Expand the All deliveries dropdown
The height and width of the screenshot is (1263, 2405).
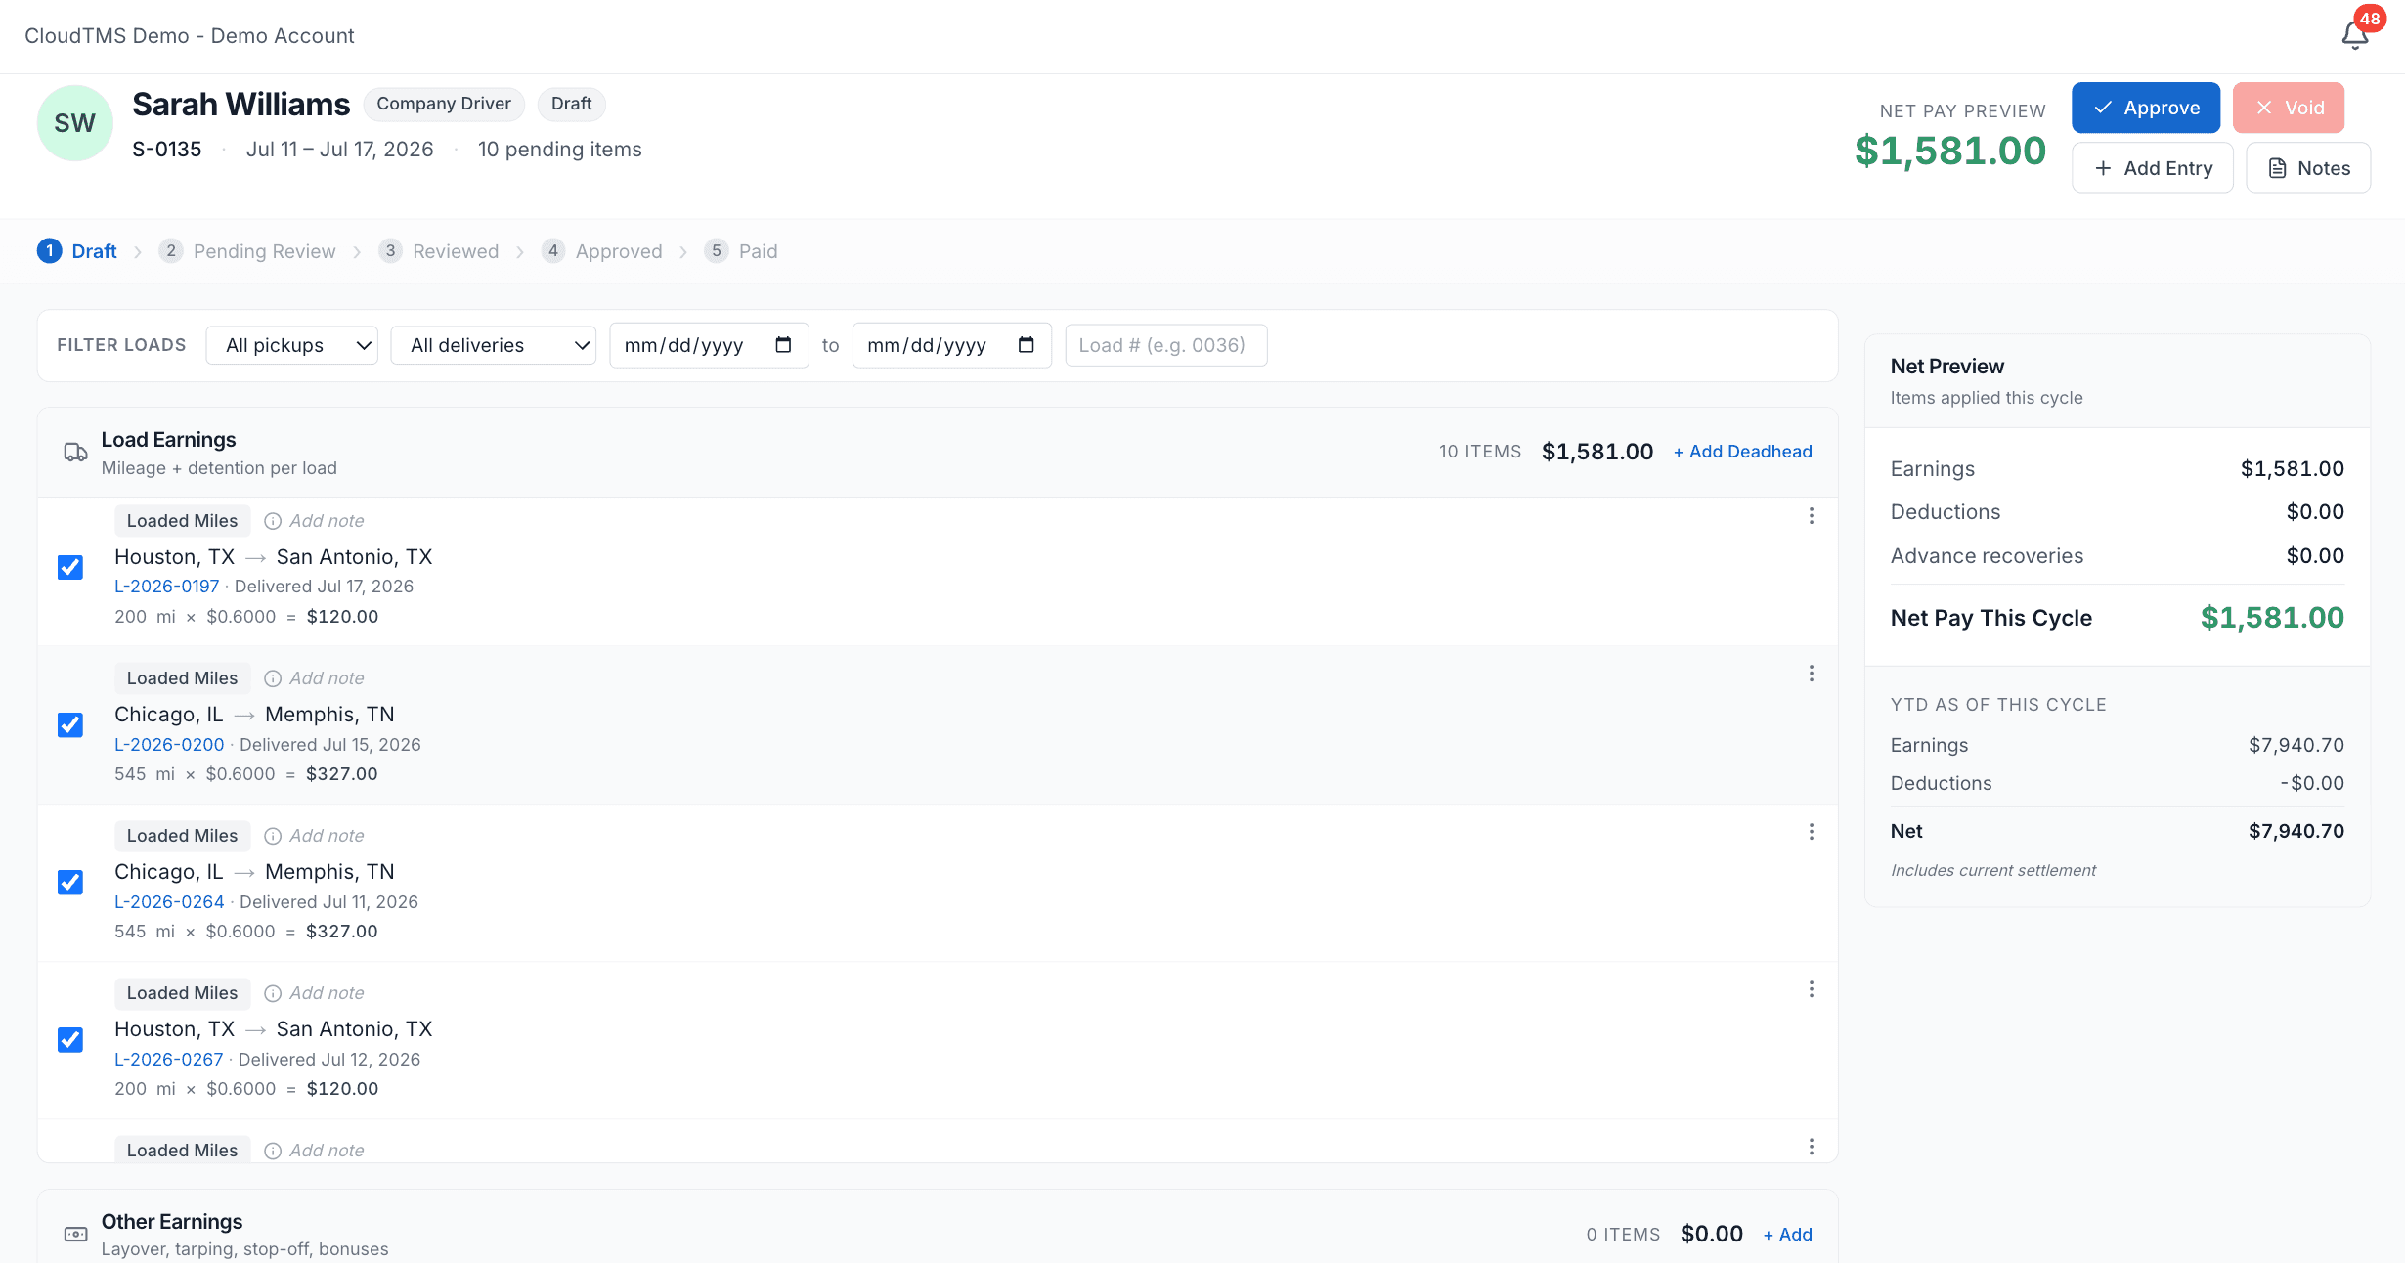tap(494, 345)
